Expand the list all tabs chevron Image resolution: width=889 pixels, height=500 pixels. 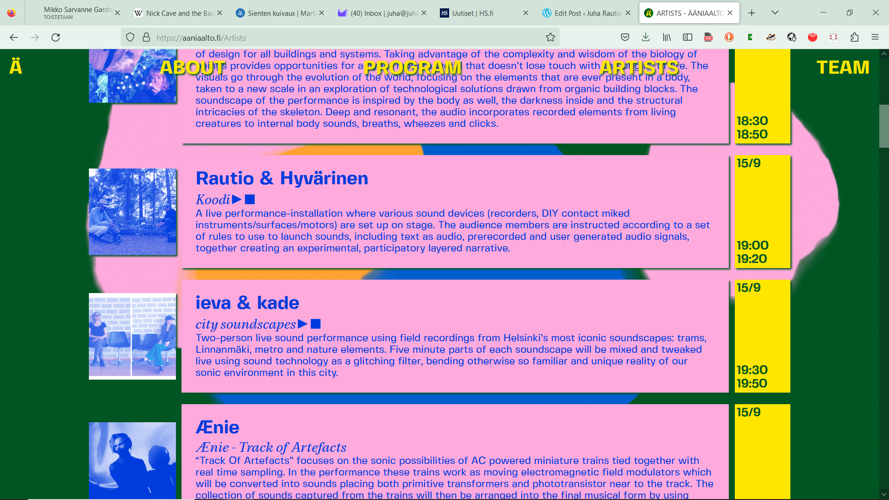pos(775,12)
